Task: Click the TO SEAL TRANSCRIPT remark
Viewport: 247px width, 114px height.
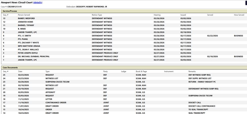Action: coord(199,109)
